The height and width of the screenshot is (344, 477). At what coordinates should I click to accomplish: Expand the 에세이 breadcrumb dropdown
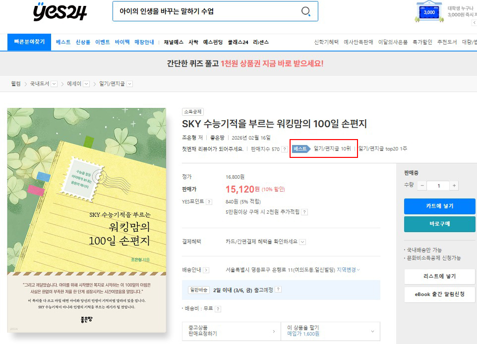tap(86, 84)
